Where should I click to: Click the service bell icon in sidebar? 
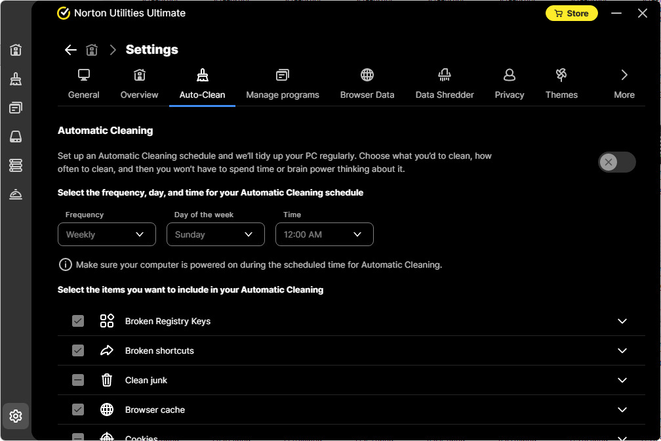click(15, 194)
